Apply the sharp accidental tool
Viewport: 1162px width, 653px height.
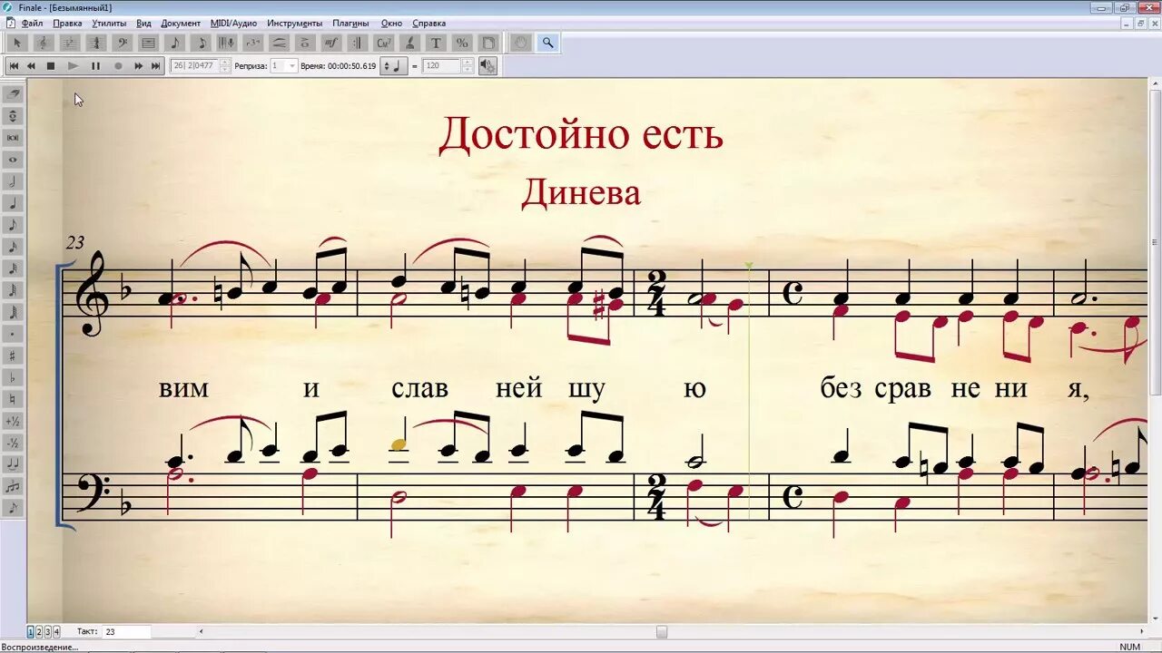pyautogui.click(x=14, y=356)
